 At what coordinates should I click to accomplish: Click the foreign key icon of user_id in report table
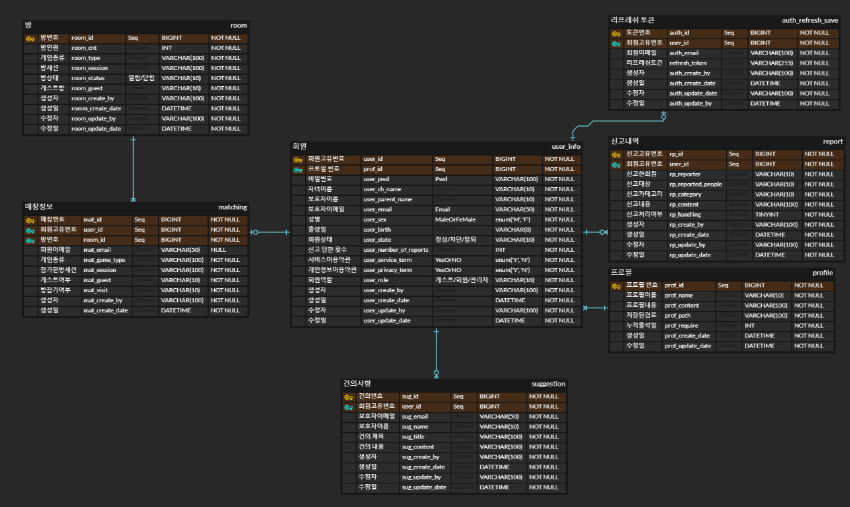[616, 164]
